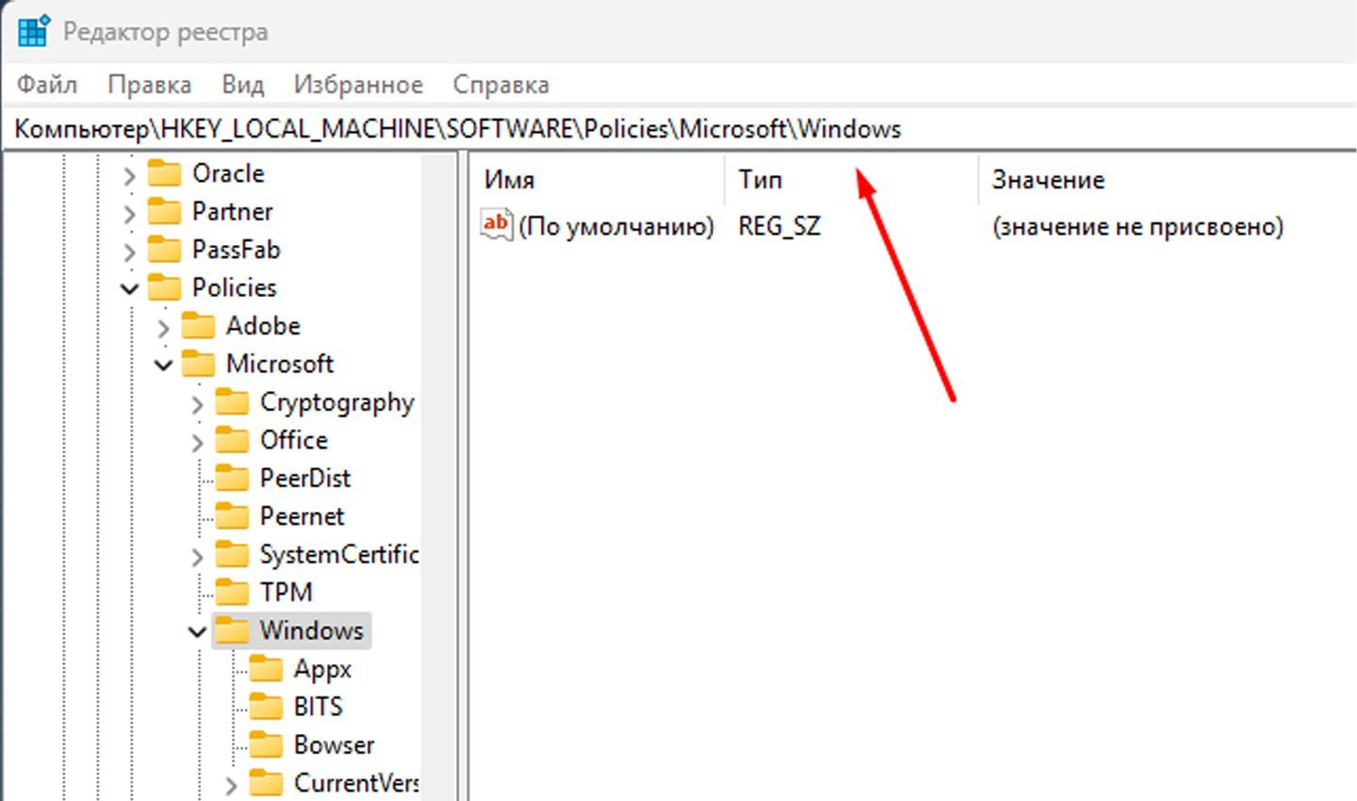Click the string value 'ab' icon
This screenshot has width=1357, height=801.
coord(497,226)
